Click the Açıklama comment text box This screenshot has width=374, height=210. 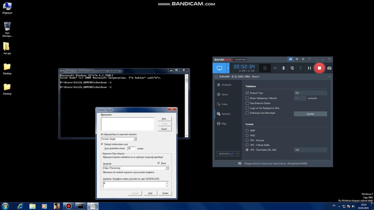click(136, 184)
